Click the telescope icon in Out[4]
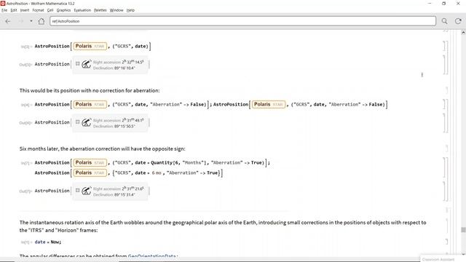 coord(87,122)
